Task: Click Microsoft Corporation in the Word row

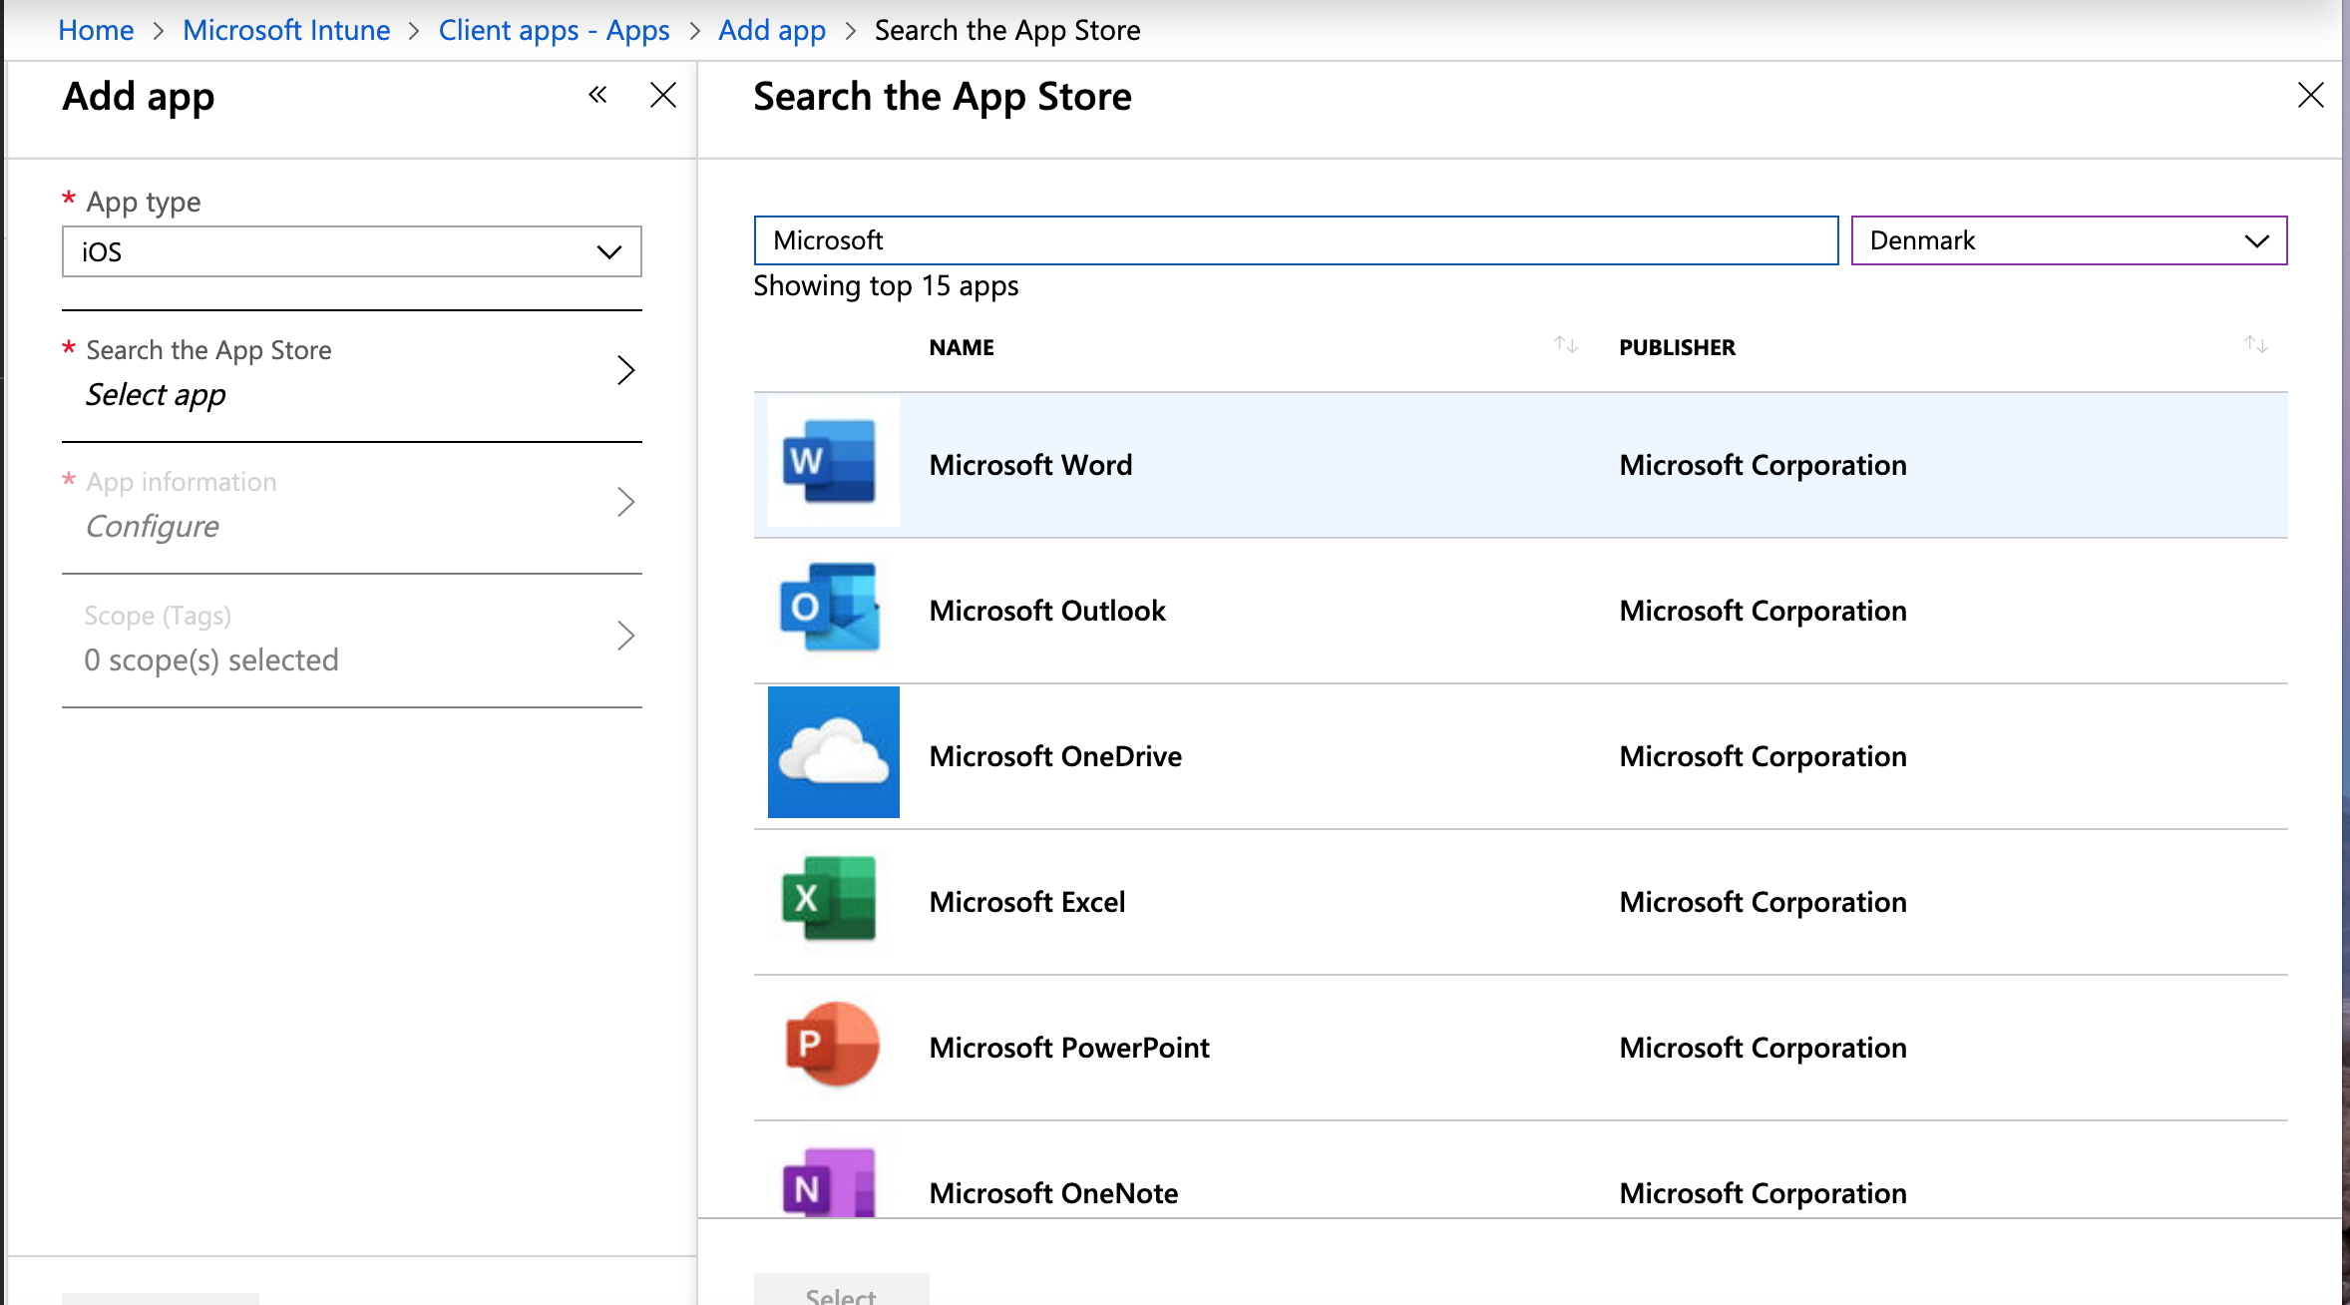Action: (1762, 465)
